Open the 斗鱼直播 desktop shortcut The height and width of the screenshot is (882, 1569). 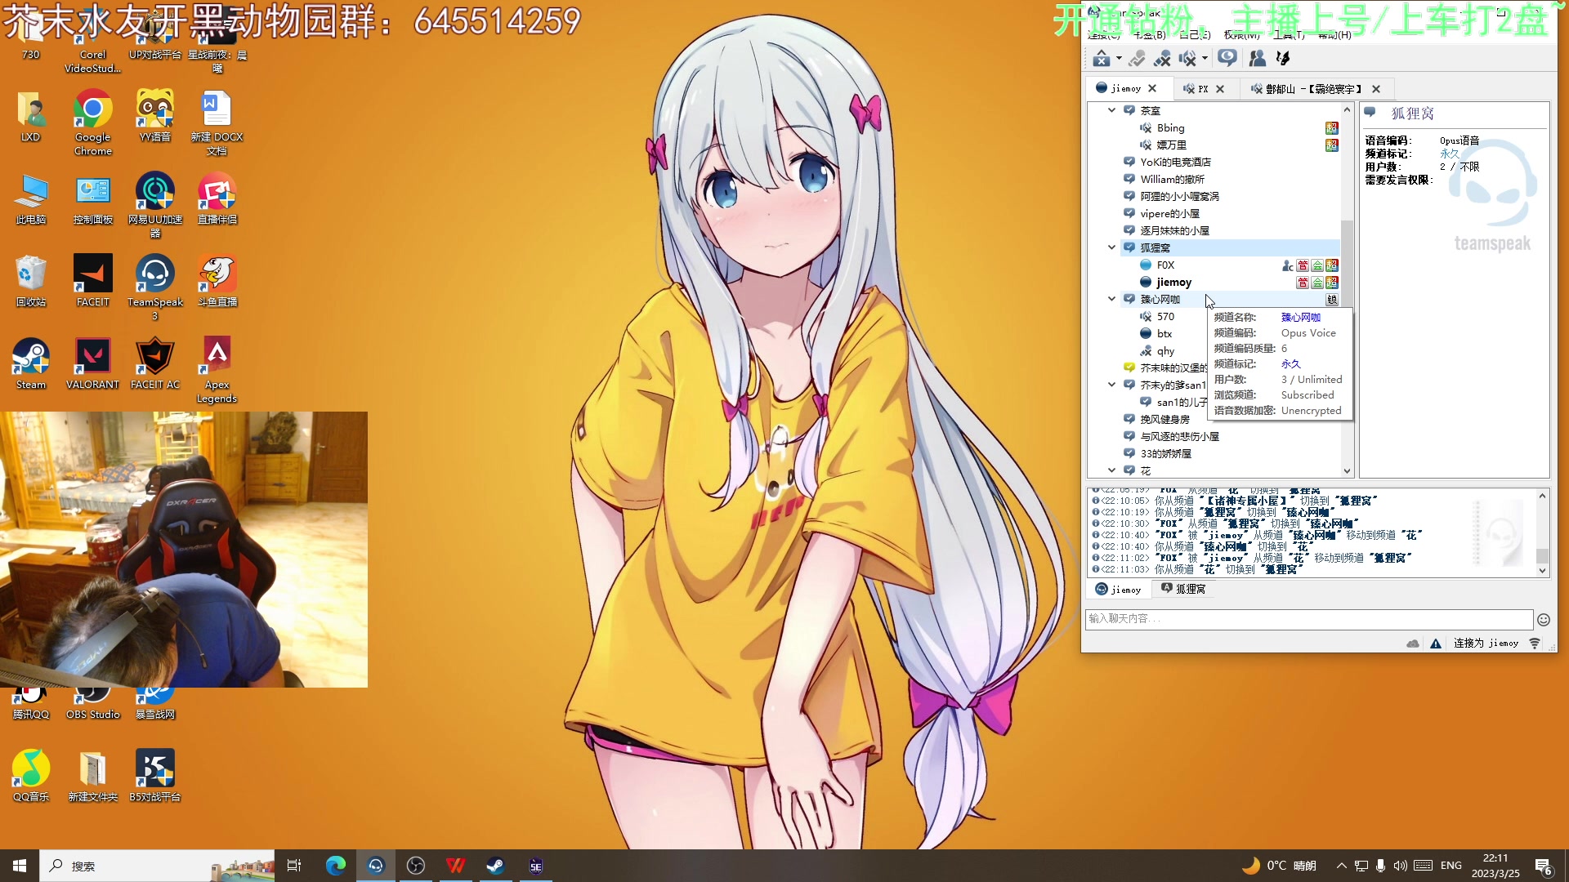pos(217,281)
